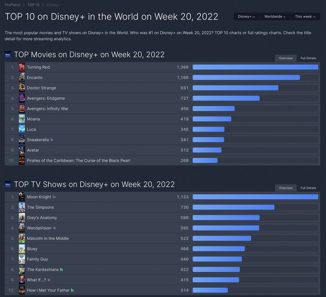The image size is (326, 297).
Task: Click the Hulu icon next to How I Met Your Father
Action: pyautogui.click(x=73, y=290)
